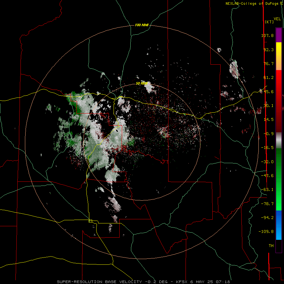Click the -63.1 legend value
This screenshot has width=284, height=284.
tap(267, 190)
